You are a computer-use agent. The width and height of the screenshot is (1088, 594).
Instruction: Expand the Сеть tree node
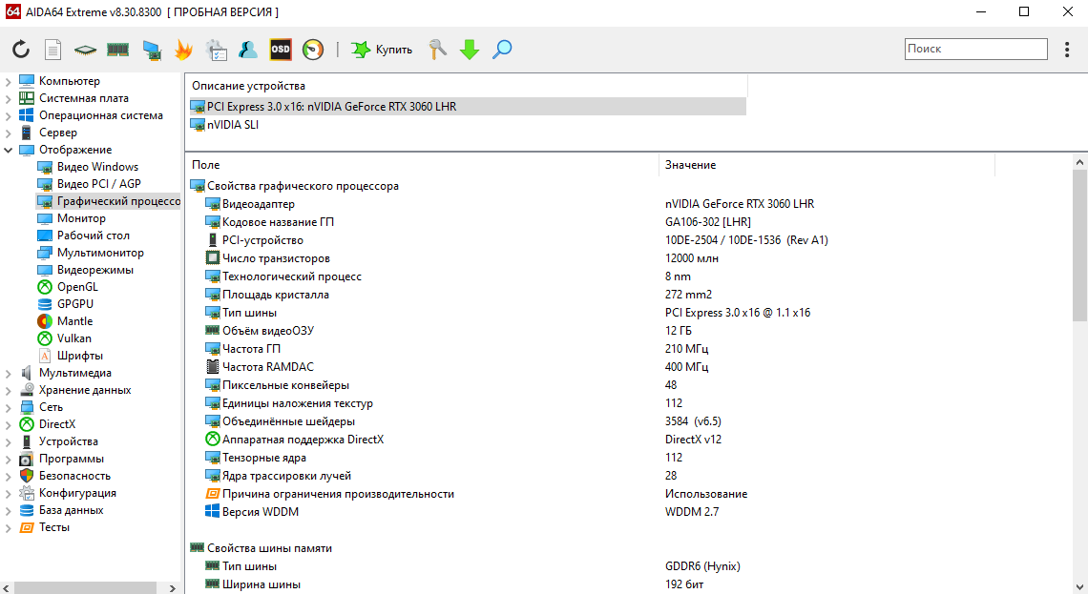[9, 407]
